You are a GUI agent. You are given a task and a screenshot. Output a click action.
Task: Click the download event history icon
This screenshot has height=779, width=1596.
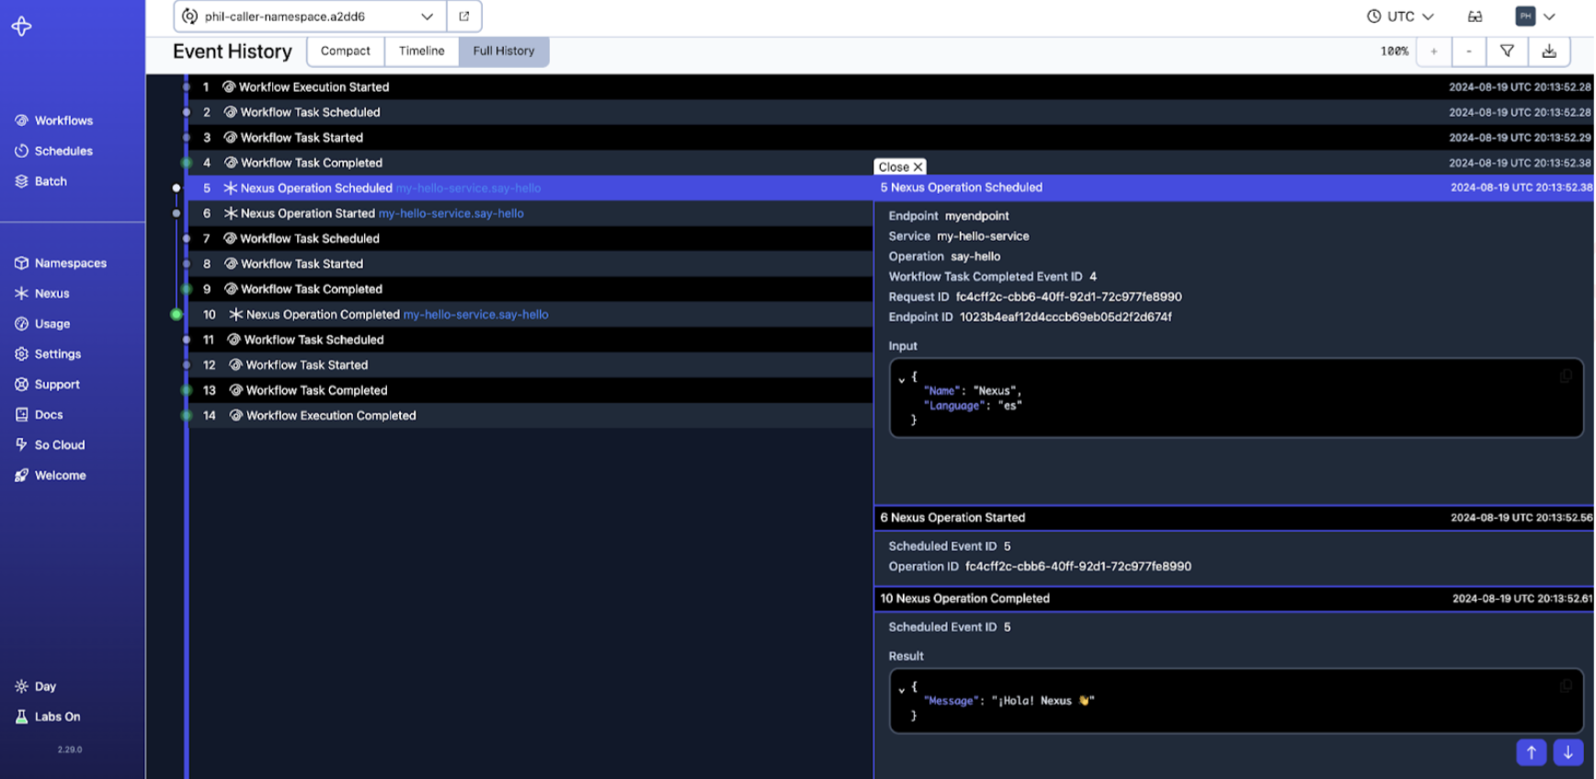(x=1549, y=51)
